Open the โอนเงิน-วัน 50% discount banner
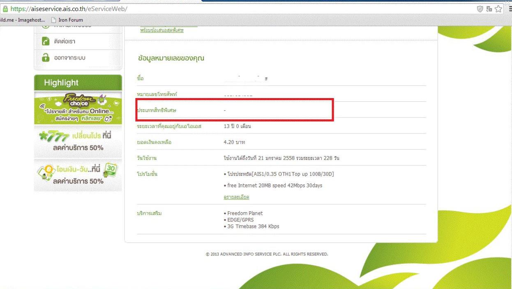This screenshot has width=512, height=289. (78, 175)
